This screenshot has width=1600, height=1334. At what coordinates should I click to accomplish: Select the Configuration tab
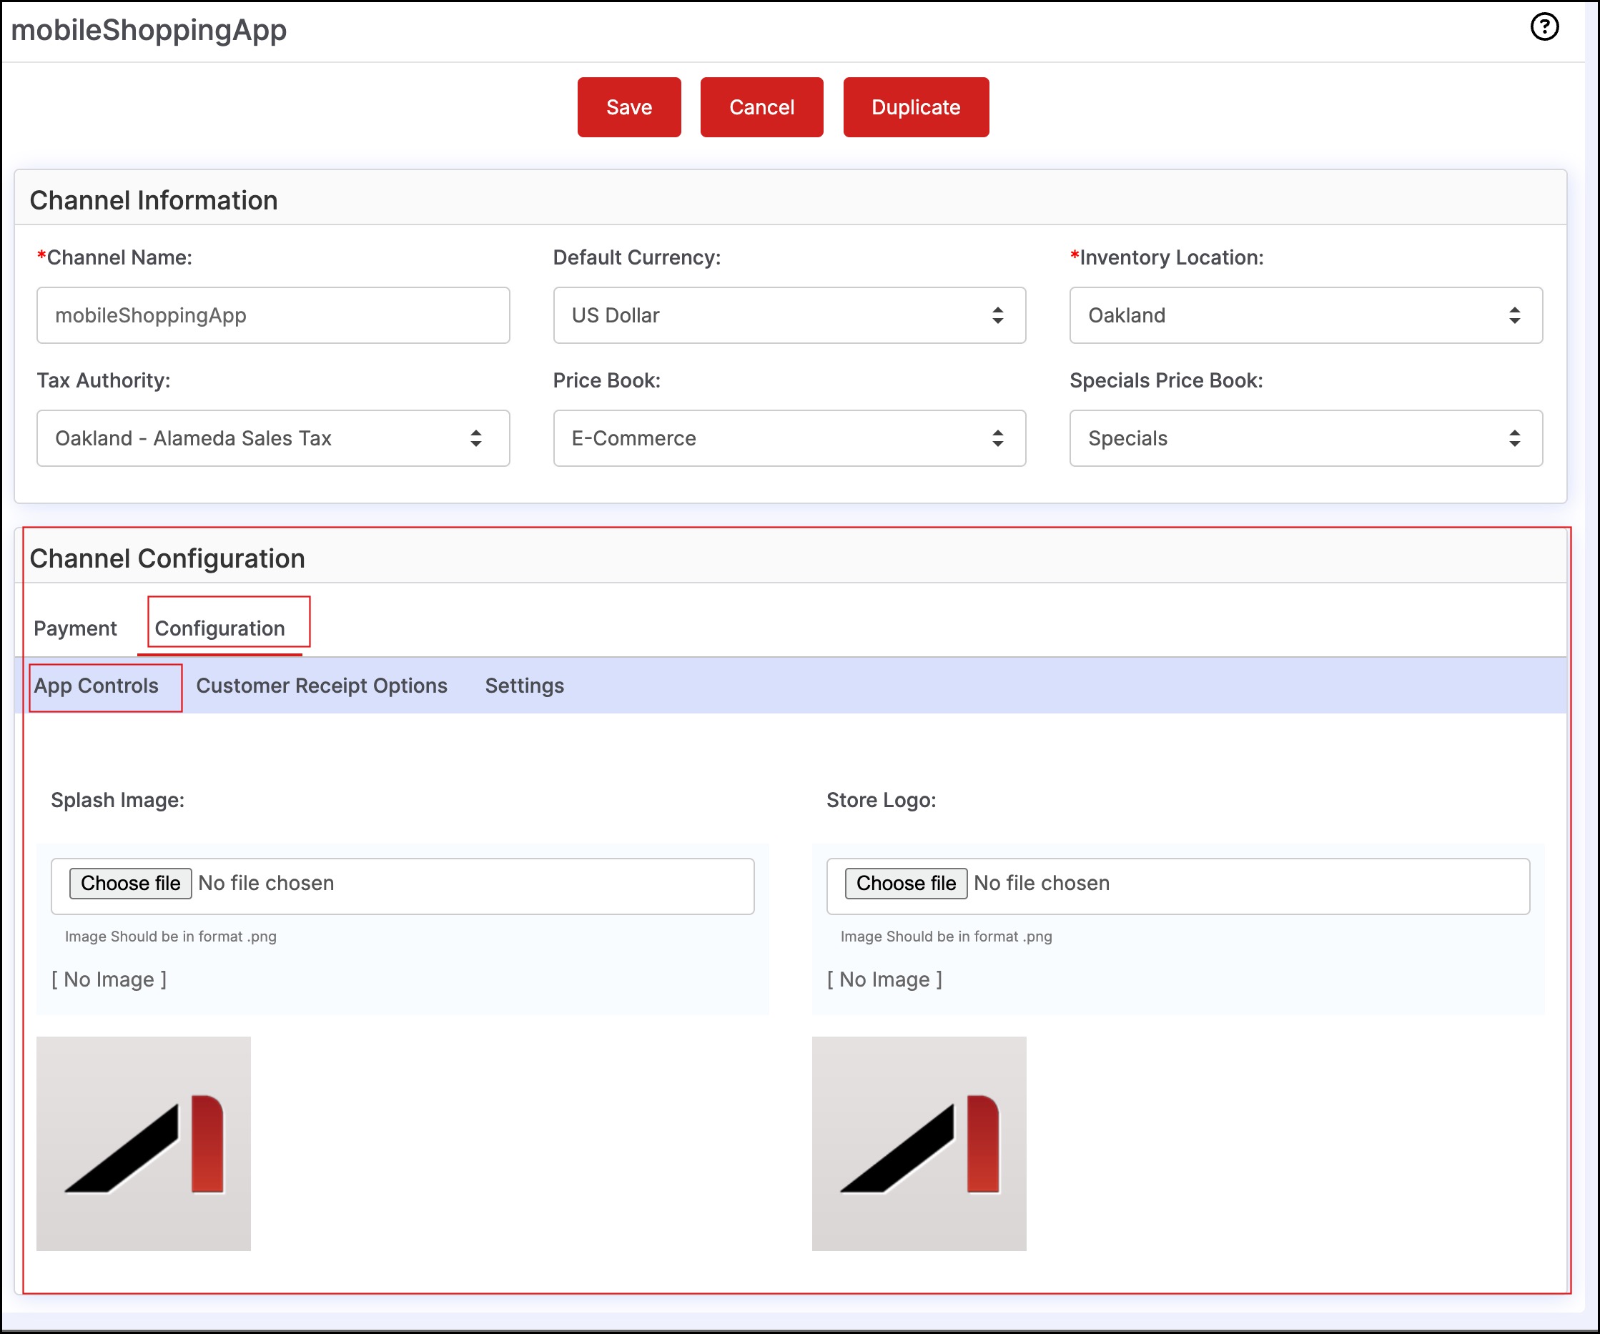tap(220, 628)
